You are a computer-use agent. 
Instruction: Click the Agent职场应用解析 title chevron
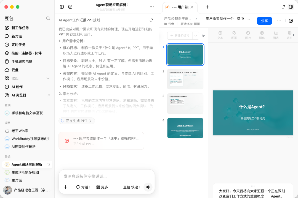128,5
